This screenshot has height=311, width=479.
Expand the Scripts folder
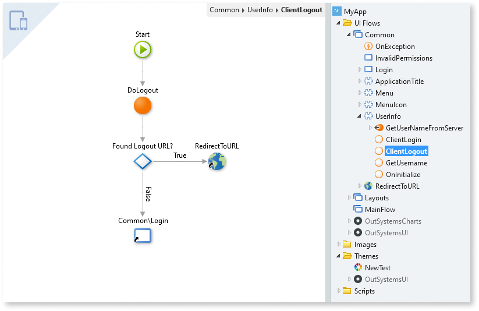click(339, 291)
